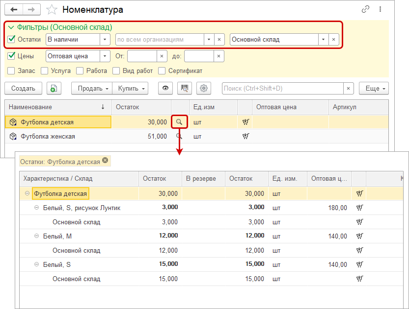409x309 pixels.
Task: Click the copy item icon next to Создать
Action: point(54,89)
